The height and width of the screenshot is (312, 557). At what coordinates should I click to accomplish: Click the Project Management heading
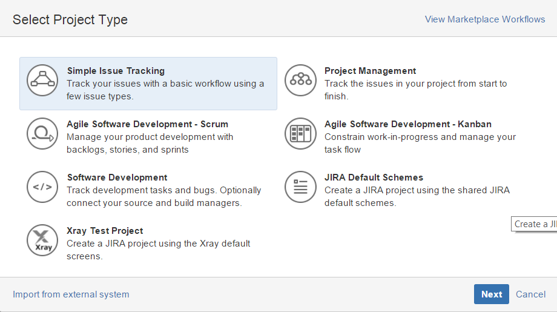pos(370,71)
